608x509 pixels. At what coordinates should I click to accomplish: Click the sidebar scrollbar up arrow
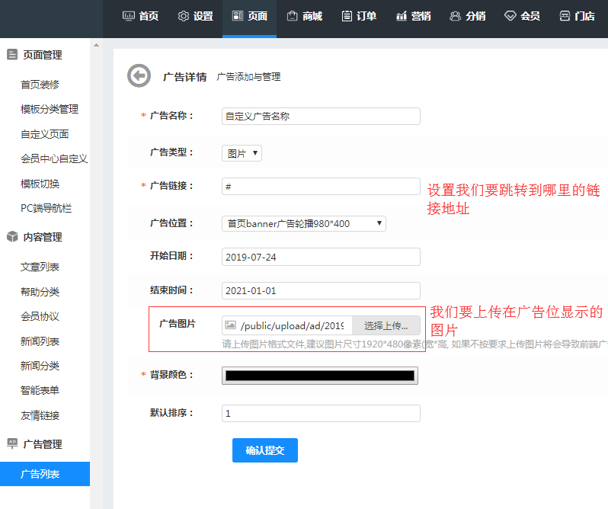[x=96, y=45]
